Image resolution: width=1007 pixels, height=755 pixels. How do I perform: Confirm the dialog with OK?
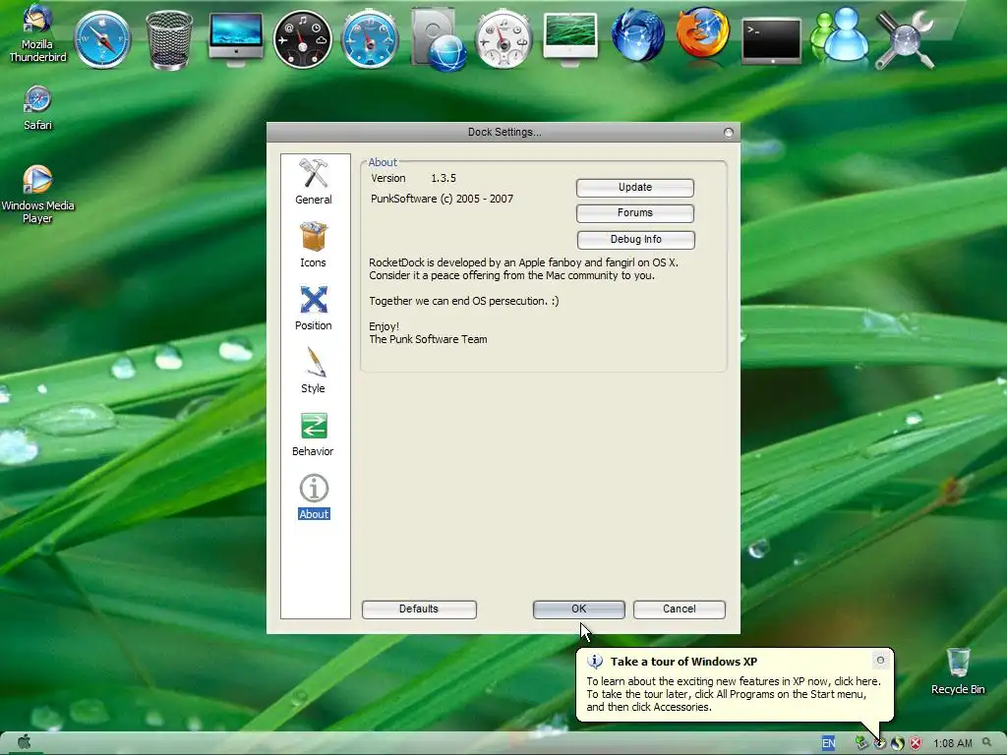coord(578,610)
